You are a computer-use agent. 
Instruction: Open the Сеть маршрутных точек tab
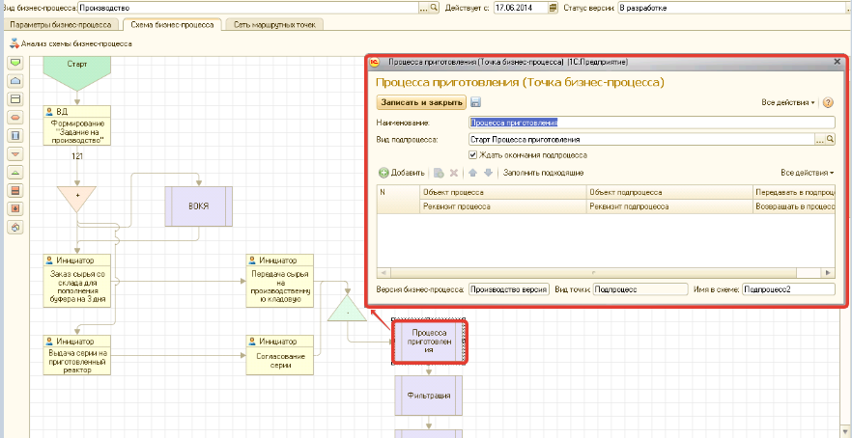(274, 24)
